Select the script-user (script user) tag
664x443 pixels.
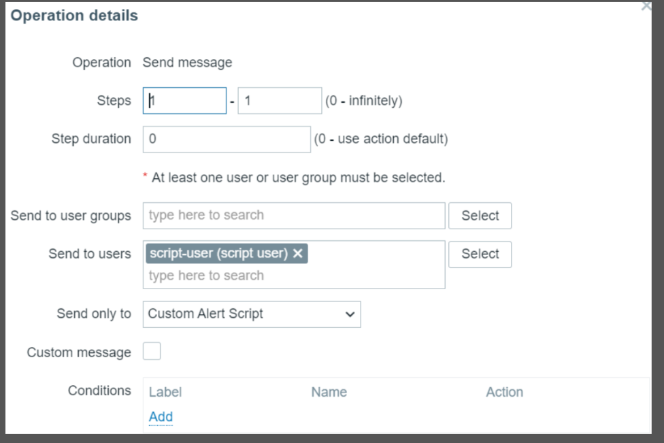click(218, 254)
